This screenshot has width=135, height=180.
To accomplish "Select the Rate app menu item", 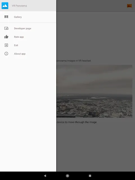I will pos(28,37).
